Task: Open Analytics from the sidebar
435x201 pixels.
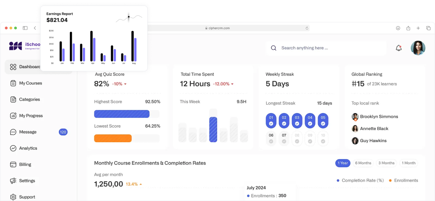Action: (x=28, y=148)
